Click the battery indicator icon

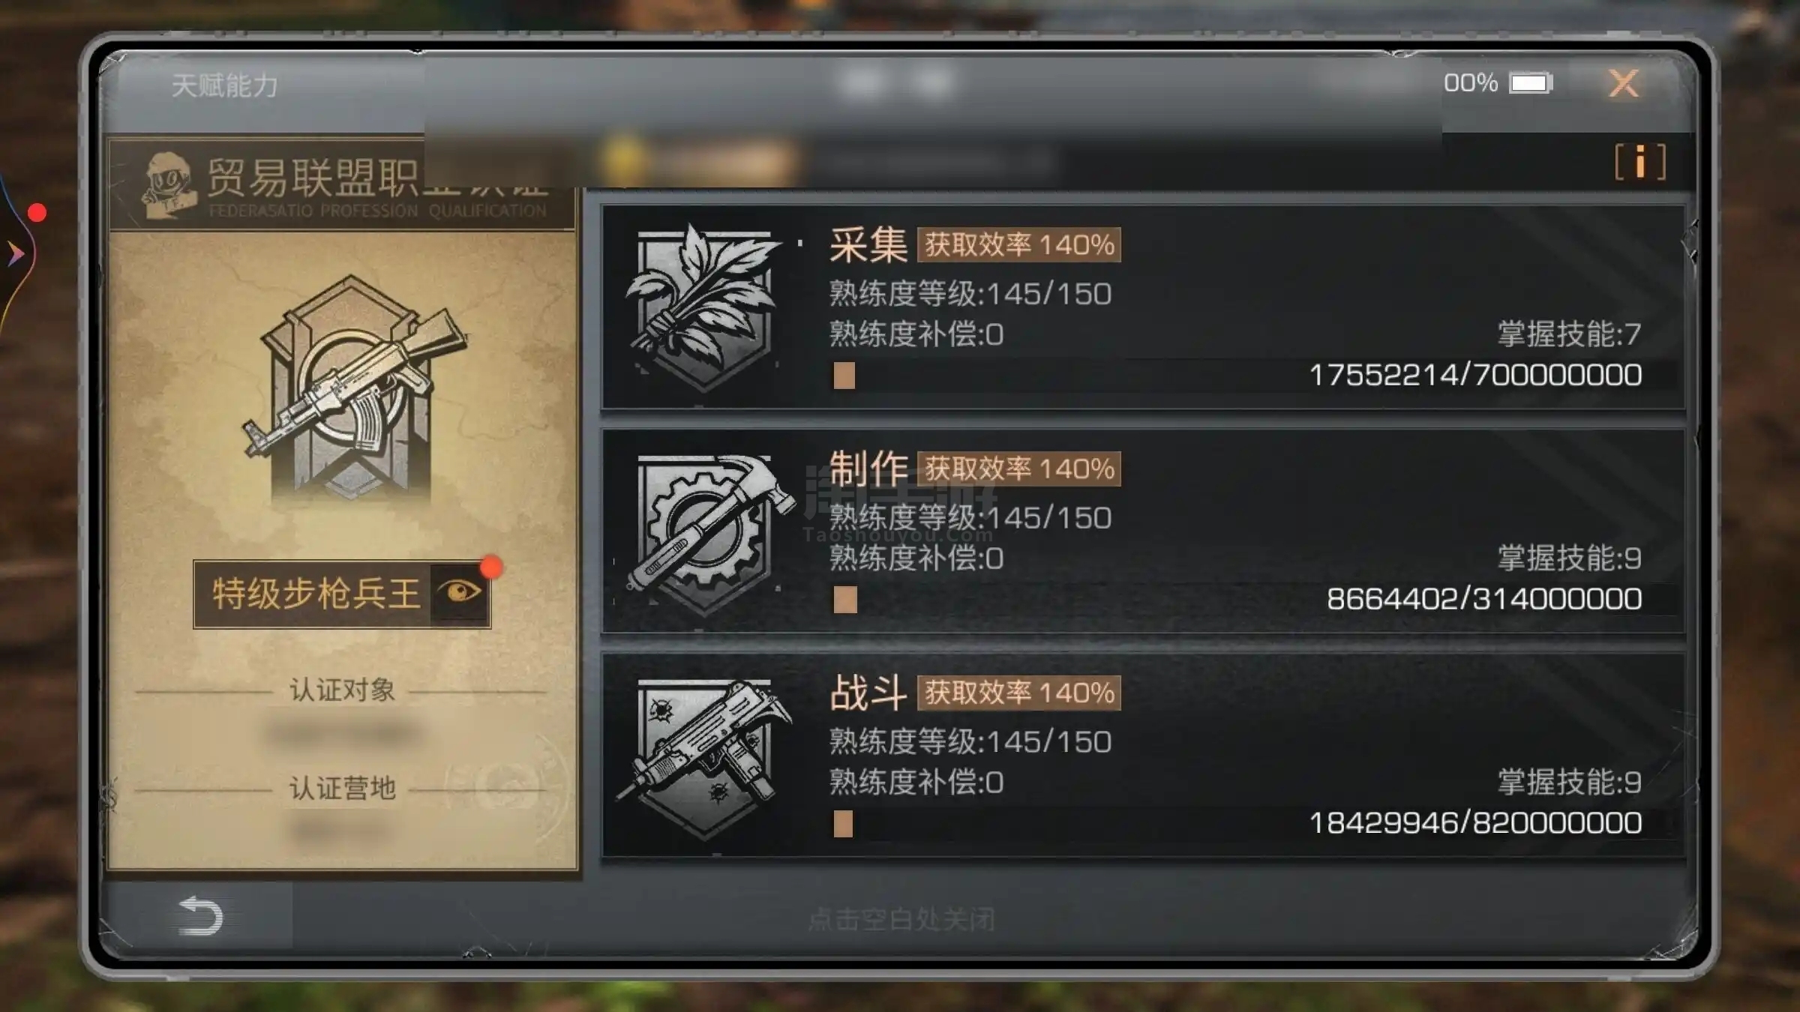1531,82
